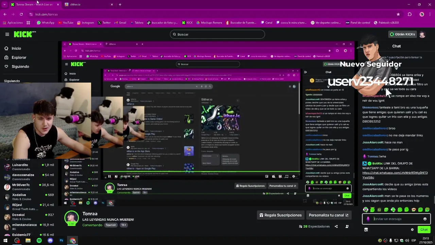
Task: Open Discord from the taskbar
Action: pyautogui.click(x=50, y=241)
